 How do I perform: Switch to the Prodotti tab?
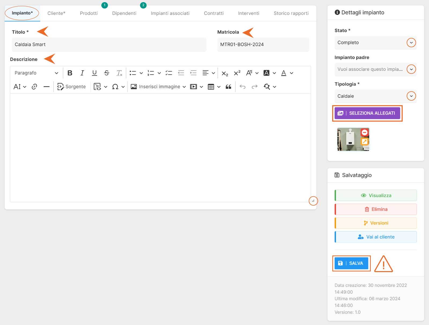coord(89,13)
